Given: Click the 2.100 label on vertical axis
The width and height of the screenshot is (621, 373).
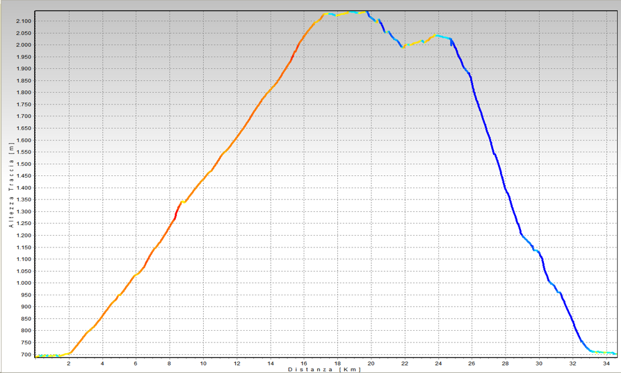Looking at the screenshot, I should (22, 21).
